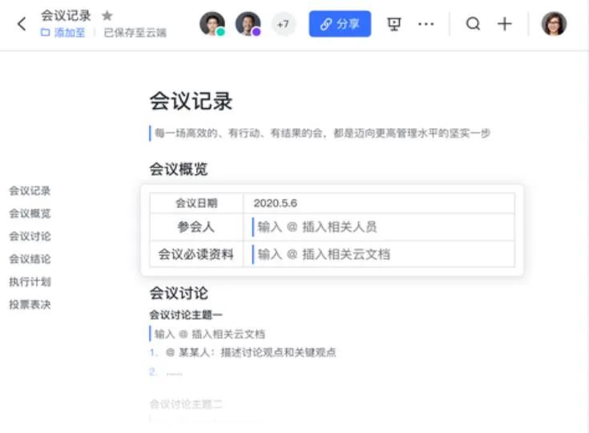
Task: Click the back arrow icon
Action: (x=22, y=24)
